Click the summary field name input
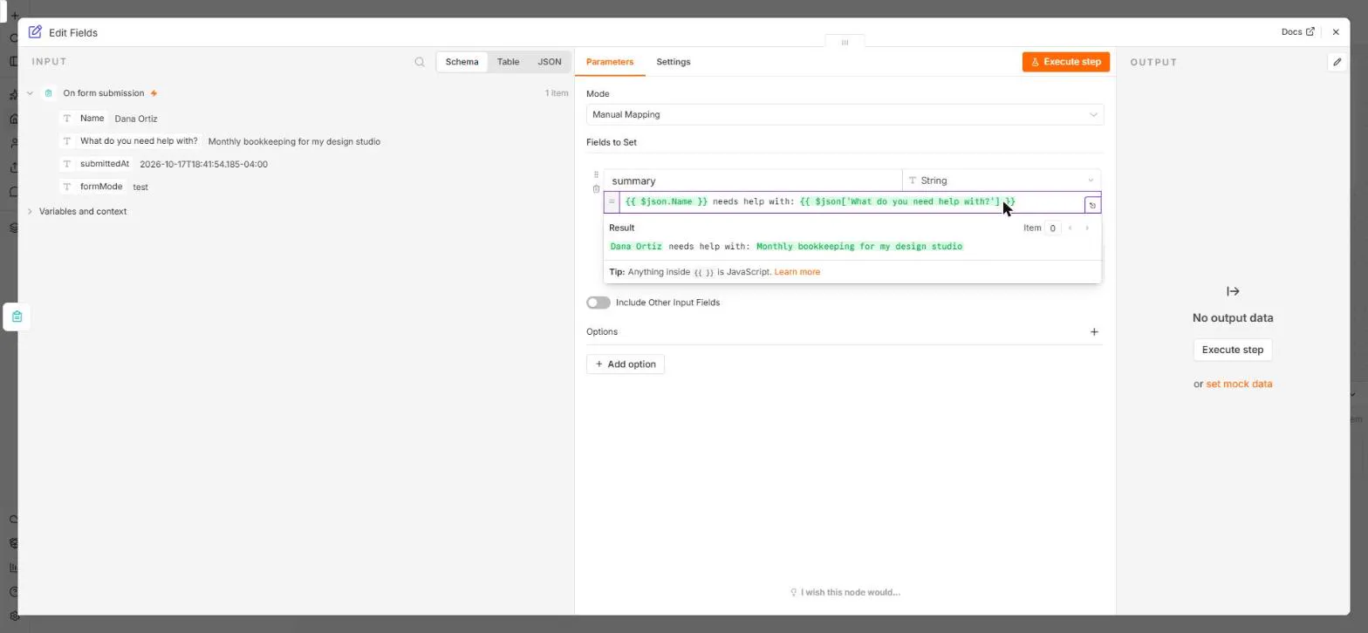This screenshot has width=1368, height=633. 753,180
